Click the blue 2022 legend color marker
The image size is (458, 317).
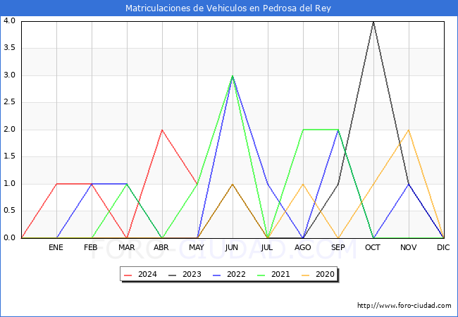click(x=217, y=275)
